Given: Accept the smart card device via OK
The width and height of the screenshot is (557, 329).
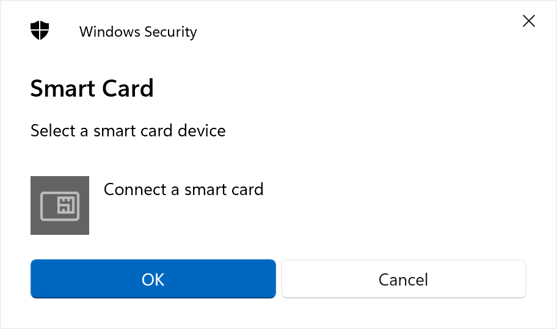Looking at the screenshot, I should (x=153, y=279).
